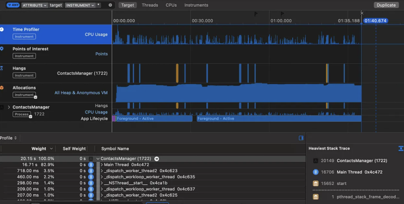The width and height of the screenshot is (404, 204).
Task: Select pthread_stack_frame_decod... stack trace entry
Action: [356, 197]
